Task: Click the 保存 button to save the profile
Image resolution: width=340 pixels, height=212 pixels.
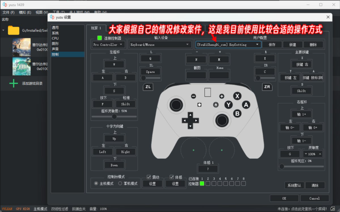Action: [x=272, y=44]
